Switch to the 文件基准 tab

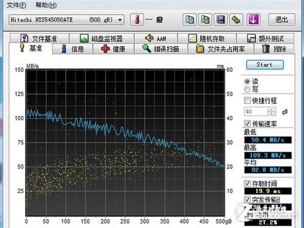click(x=40, y=38)
